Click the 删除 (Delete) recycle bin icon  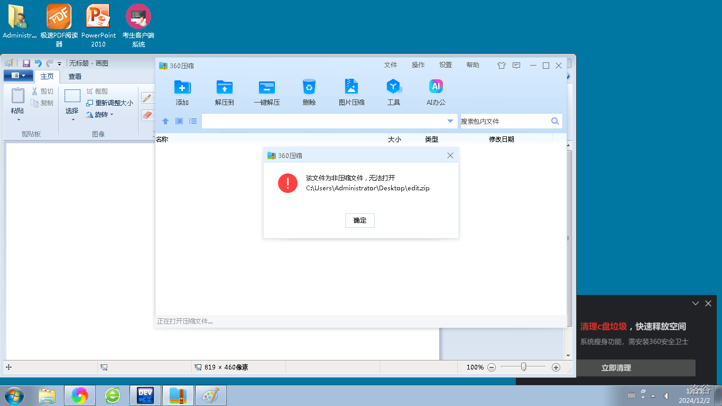(309, 87)
